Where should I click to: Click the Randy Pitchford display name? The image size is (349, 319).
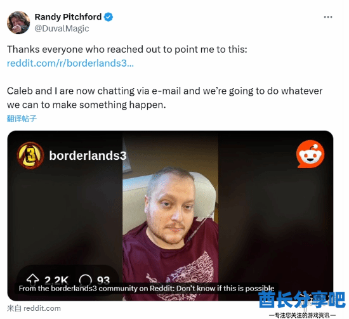tap(68, 17)
